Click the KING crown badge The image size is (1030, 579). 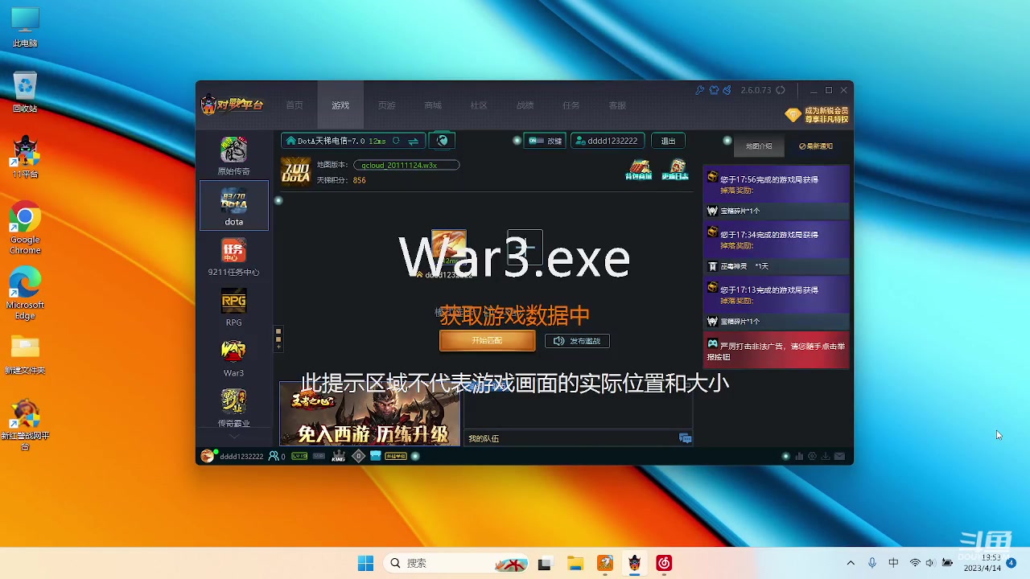(x=339, y=456)
